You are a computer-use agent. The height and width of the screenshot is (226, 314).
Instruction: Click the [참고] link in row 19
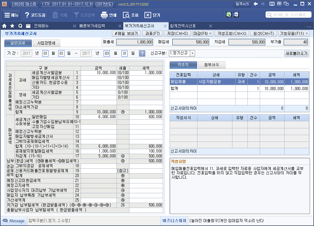(123, 171)
